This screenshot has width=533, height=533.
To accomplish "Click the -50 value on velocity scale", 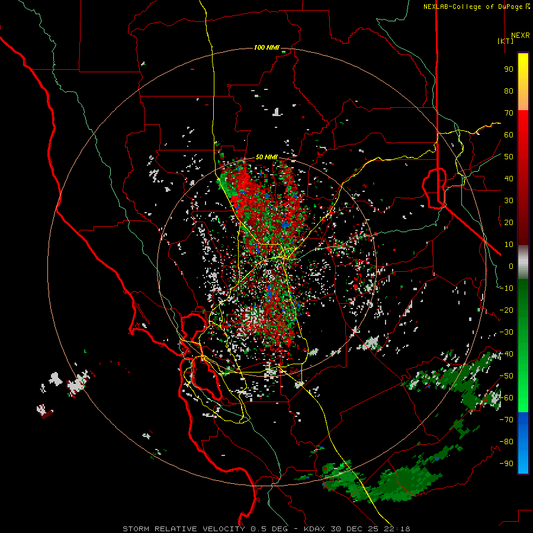I will [507, 376].
